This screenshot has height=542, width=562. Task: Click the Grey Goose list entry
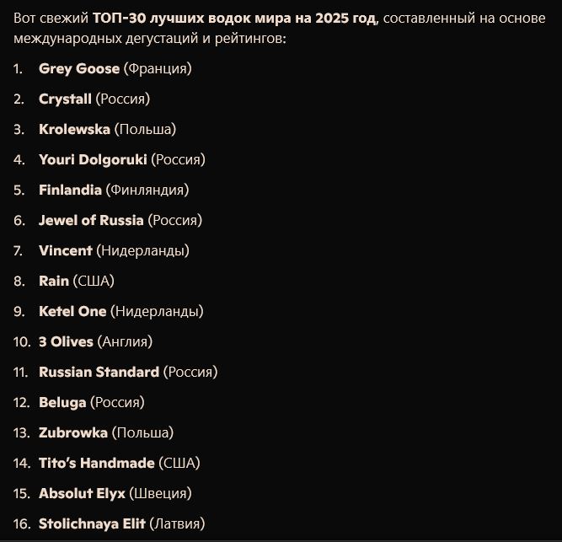[x=79, y=69]
